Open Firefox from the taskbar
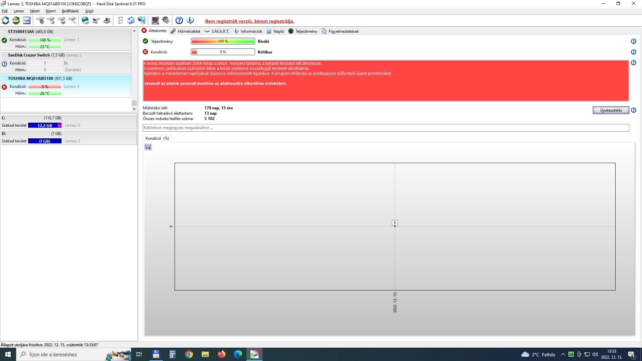642x361 pixels. coord(221,354)
